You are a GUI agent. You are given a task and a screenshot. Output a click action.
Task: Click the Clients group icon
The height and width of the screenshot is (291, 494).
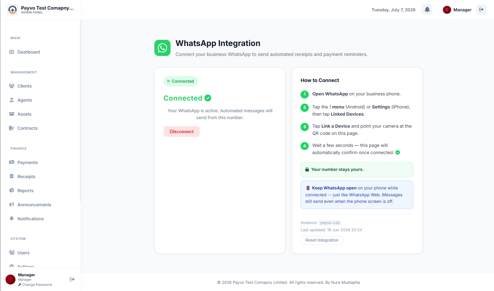coord(12,86)
